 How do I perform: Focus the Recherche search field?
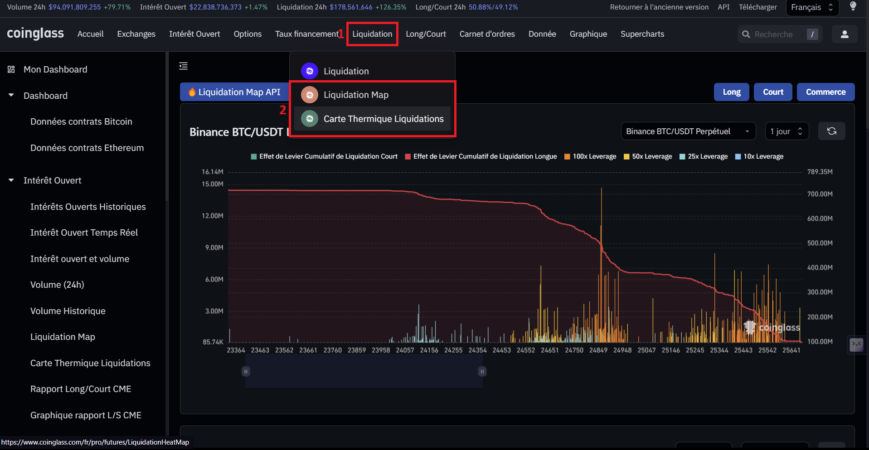point(779,34)
